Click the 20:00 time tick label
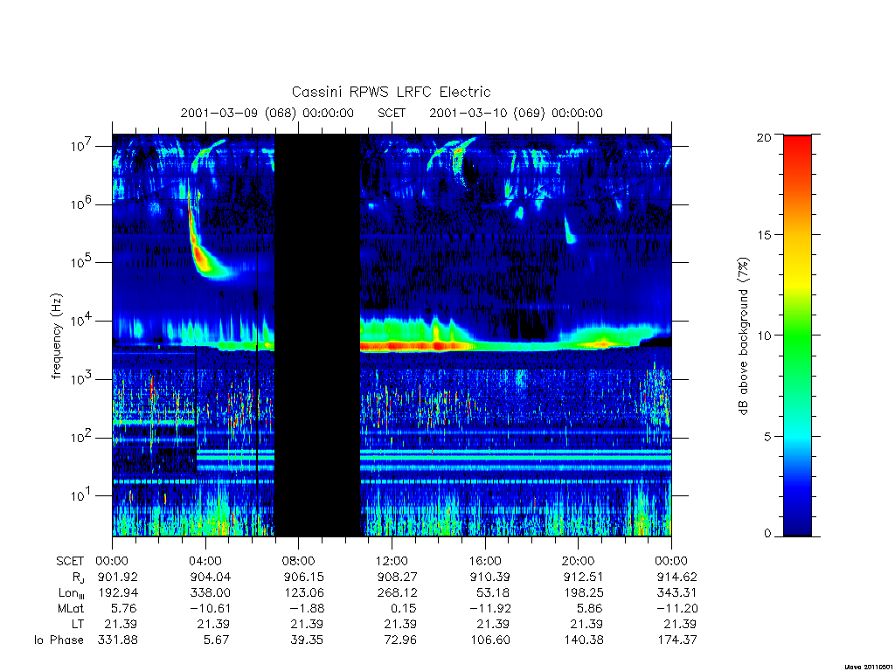Screen dimensions: 895x671 coord(579,561)
